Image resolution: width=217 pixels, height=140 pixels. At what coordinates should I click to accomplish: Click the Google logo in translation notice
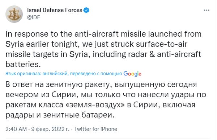(x=132, y=74)
